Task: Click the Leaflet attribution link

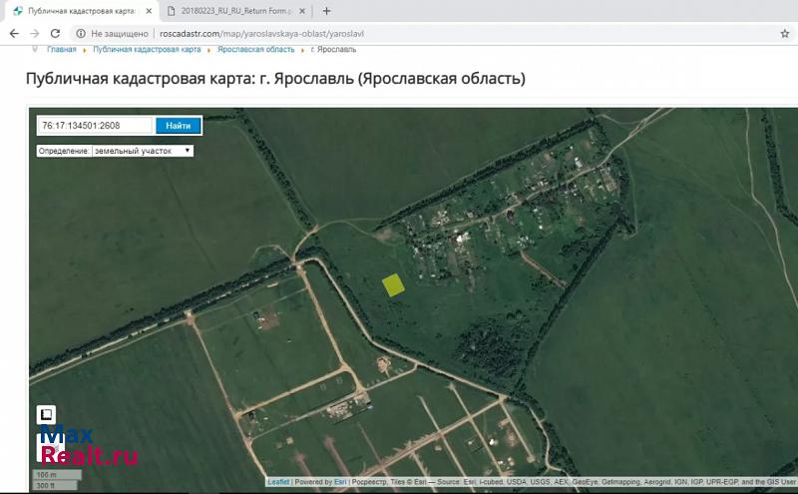Action: pyautogui.click(x=278, y=482)
